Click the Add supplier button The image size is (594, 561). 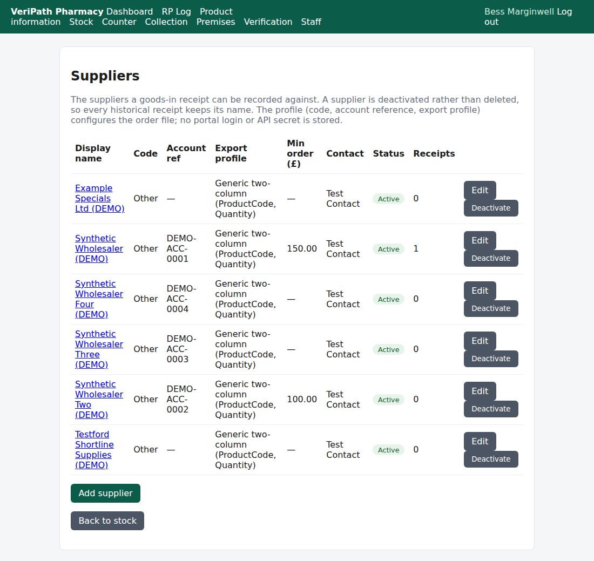click(105, 493)
